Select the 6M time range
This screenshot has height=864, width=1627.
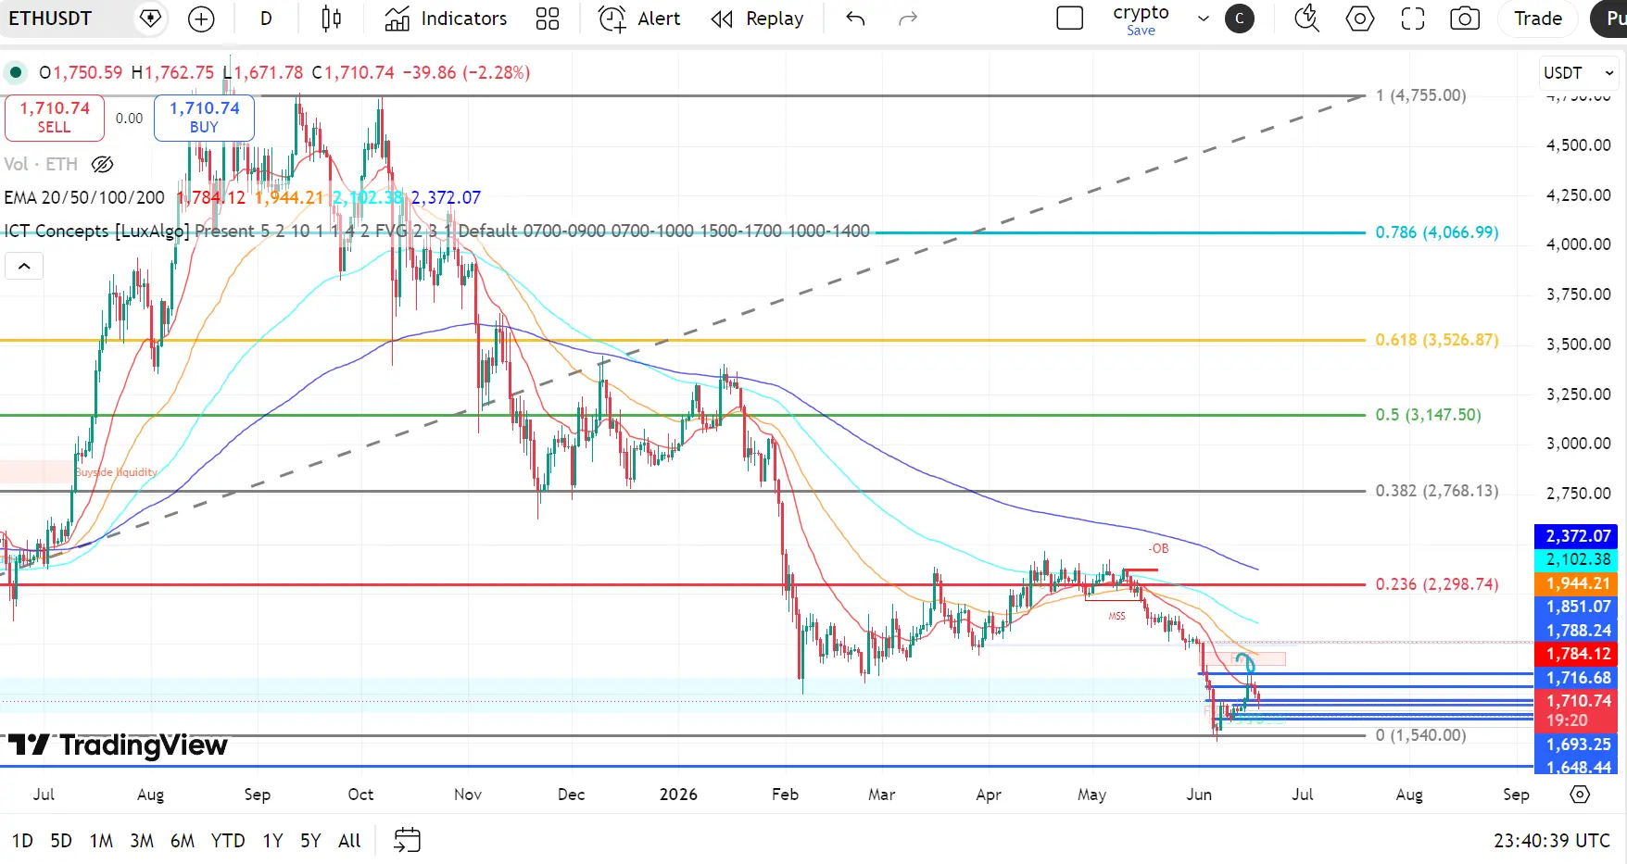(183, 841)
